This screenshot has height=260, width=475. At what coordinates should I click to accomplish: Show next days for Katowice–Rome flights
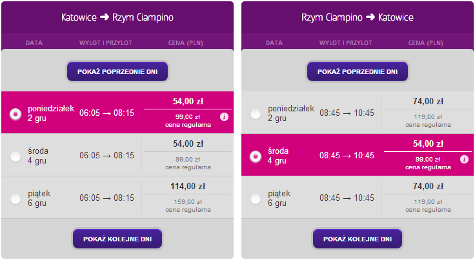click(117, 238)
